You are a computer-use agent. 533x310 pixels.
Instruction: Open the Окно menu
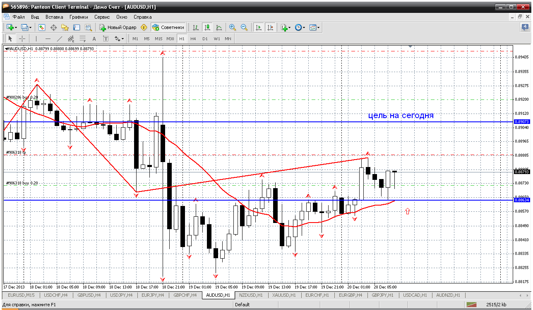(122, 17)
